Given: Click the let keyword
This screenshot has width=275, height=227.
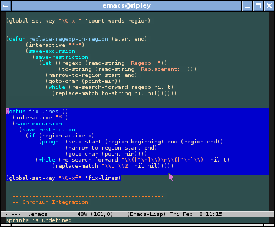Looking at the screenshot, I should click(47, 63).
